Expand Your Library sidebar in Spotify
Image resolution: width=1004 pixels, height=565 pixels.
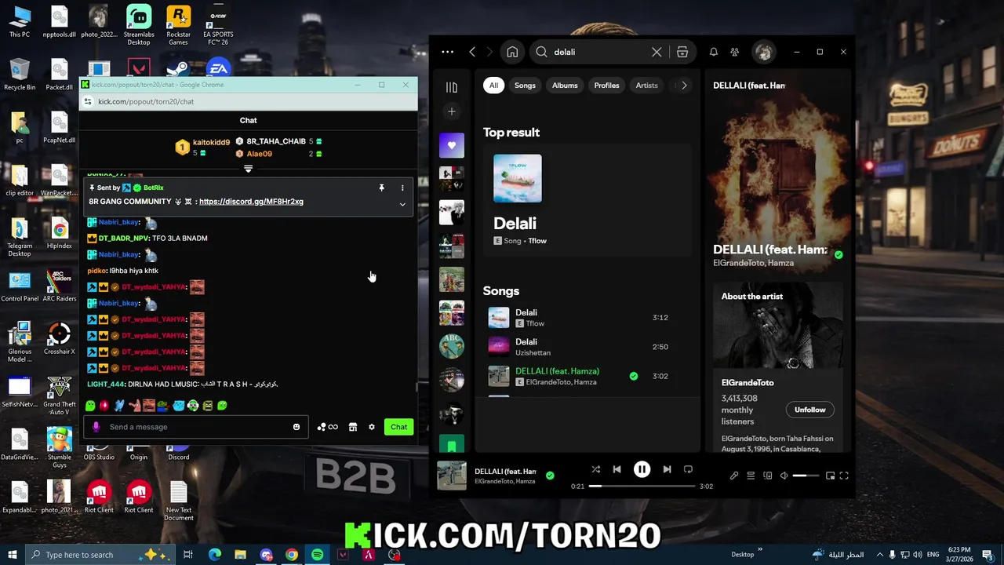point(452,87)
